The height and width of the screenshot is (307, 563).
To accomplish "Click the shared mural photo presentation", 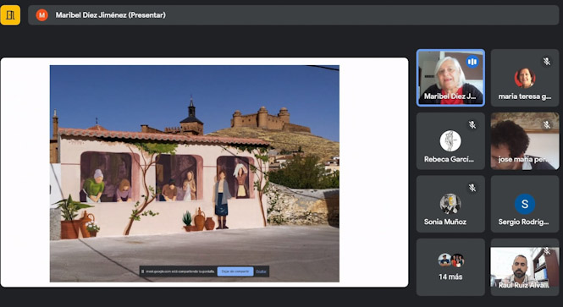I will point(194,173).
